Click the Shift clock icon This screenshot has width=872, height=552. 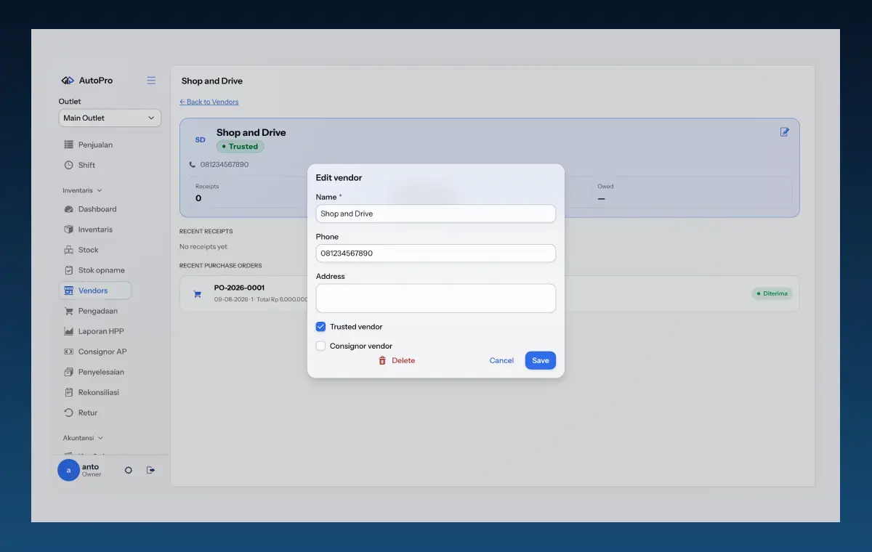[69, 165]
